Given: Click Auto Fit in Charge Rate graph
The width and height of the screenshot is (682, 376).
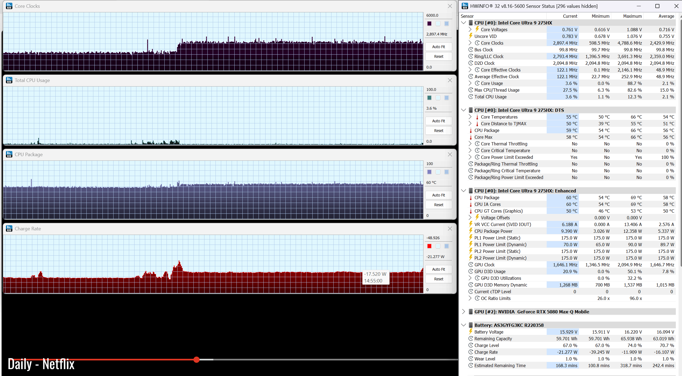Looking at the screenshot, I should (439, 269).
